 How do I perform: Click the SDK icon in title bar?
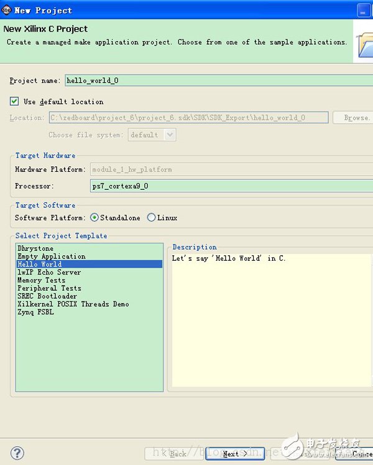[6, 9]
